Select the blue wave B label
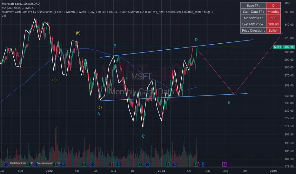This screenshot has height=174, width=296. [115, 46]
